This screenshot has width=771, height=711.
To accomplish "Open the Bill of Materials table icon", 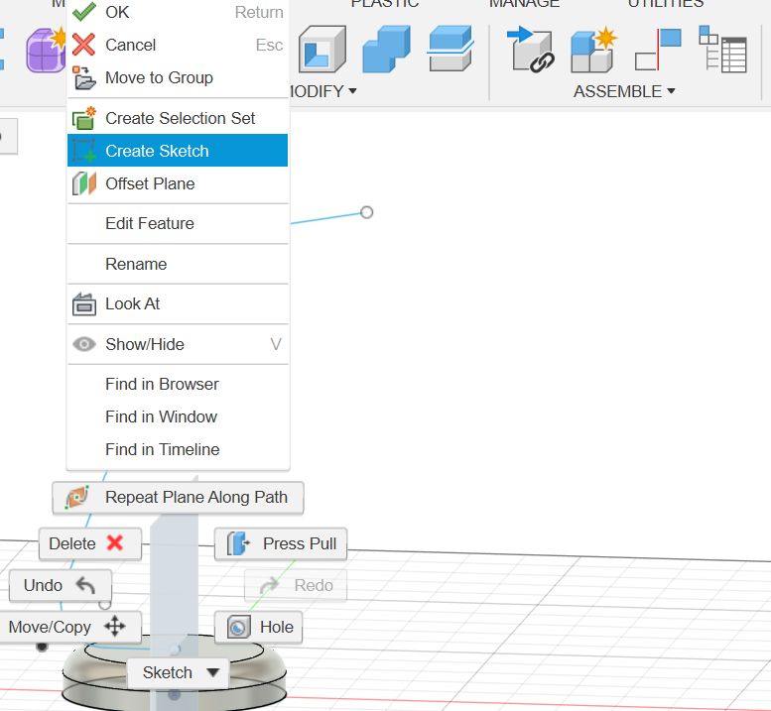I will pyautogui.click(x=722, y=49).
